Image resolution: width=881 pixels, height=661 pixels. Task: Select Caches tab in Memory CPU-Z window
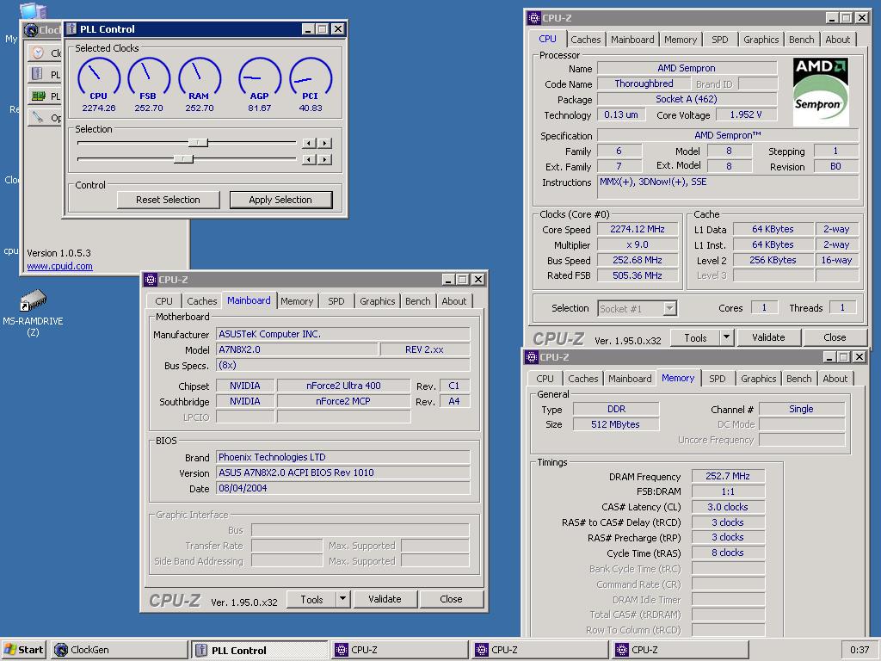point(582,379)
